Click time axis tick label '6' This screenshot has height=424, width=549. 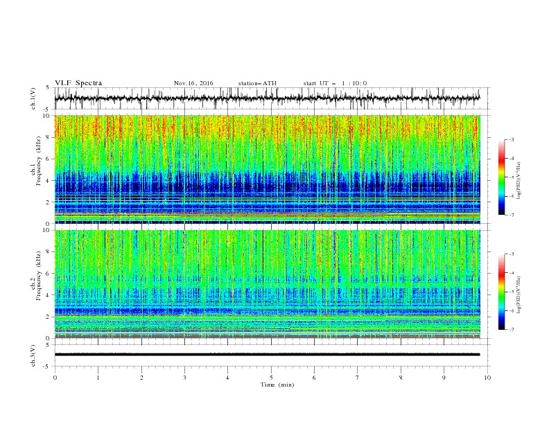[x=314, y=378]
